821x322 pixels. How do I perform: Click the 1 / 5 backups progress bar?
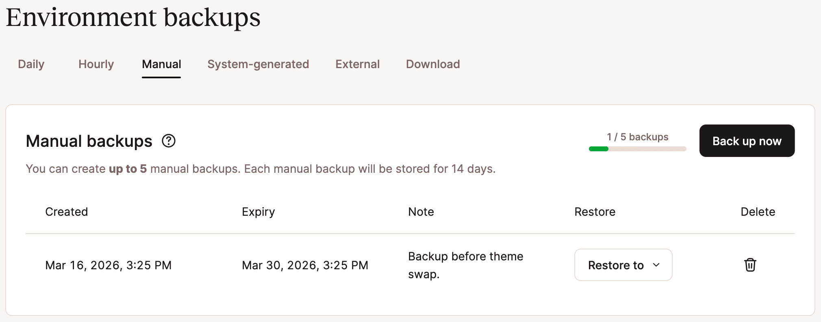tap(637, 149)
